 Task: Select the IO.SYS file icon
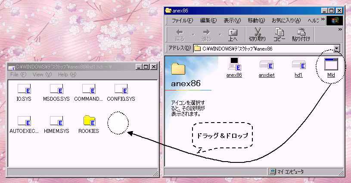[x=24, y=90]
